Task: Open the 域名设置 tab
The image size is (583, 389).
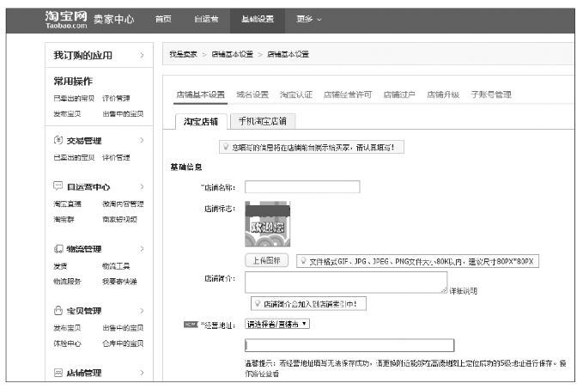Action: (x=252, y=94)
